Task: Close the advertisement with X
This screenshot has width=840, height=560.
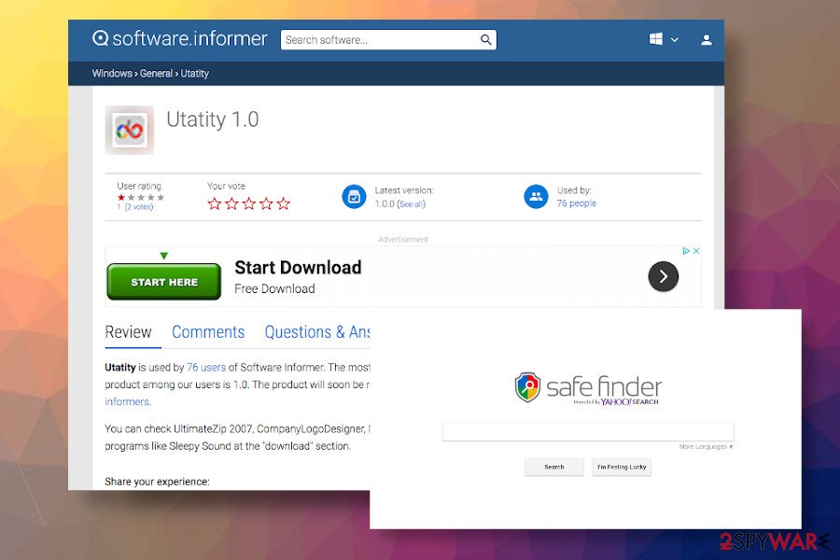Action: (x=696, y=251)
